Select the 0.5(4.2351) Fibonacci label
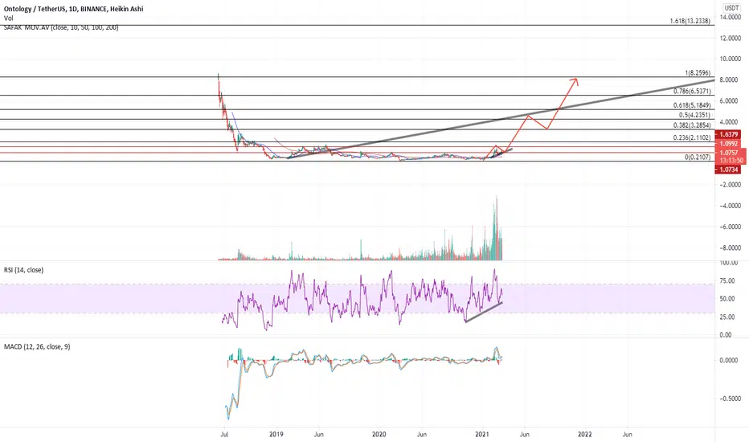The image size is (749, 442). pos(694,115)
